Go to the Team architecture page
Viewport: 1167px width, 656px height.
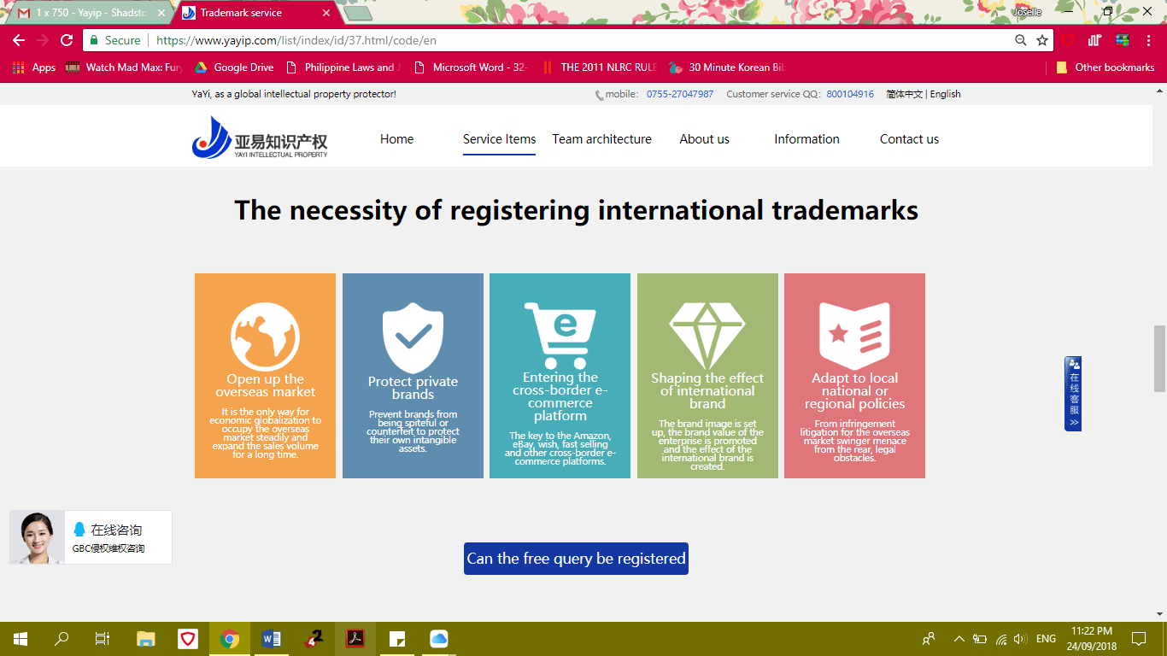601,139
